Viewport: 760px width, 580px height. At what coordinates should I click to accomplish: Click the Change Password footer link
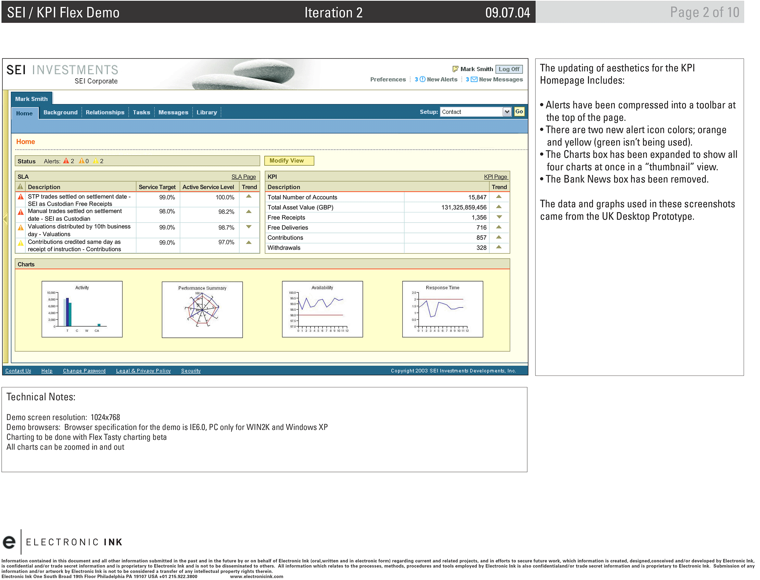[x=84, y=371]
